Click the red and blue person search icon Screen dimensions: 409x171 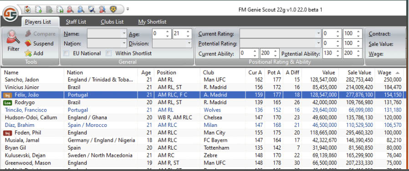(102, 10)
